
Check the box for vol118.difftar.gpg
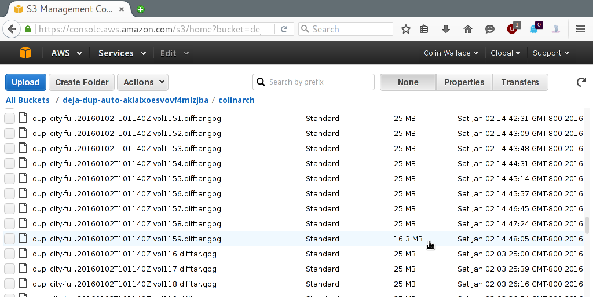9,284
